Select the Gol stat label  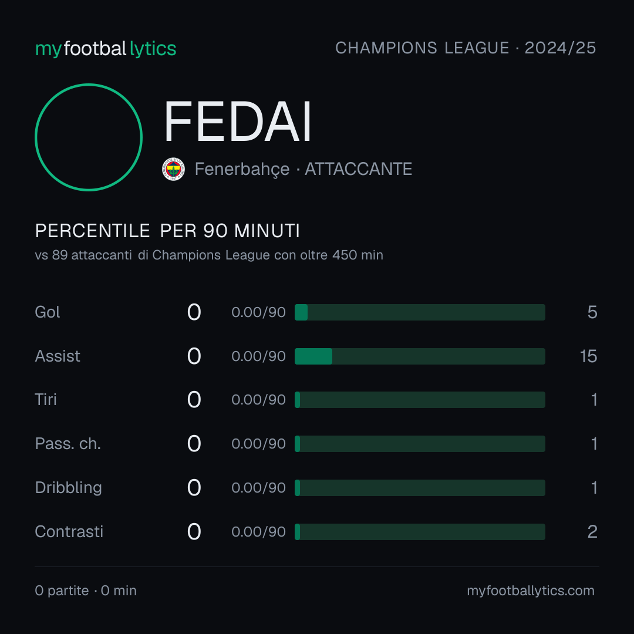(48, 312)
